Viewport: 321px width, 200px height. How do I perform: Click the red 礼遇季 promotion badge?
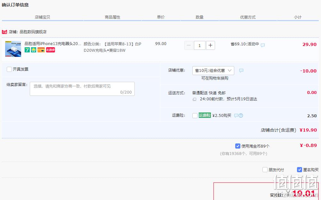coord(50,50)
